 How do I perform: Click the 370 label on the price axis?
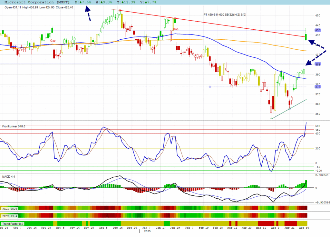coord(317,94)
